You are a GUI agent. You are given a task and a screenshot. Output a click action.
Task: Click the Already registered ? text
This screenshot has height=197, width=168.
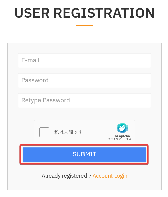click(x=66, y=176)
